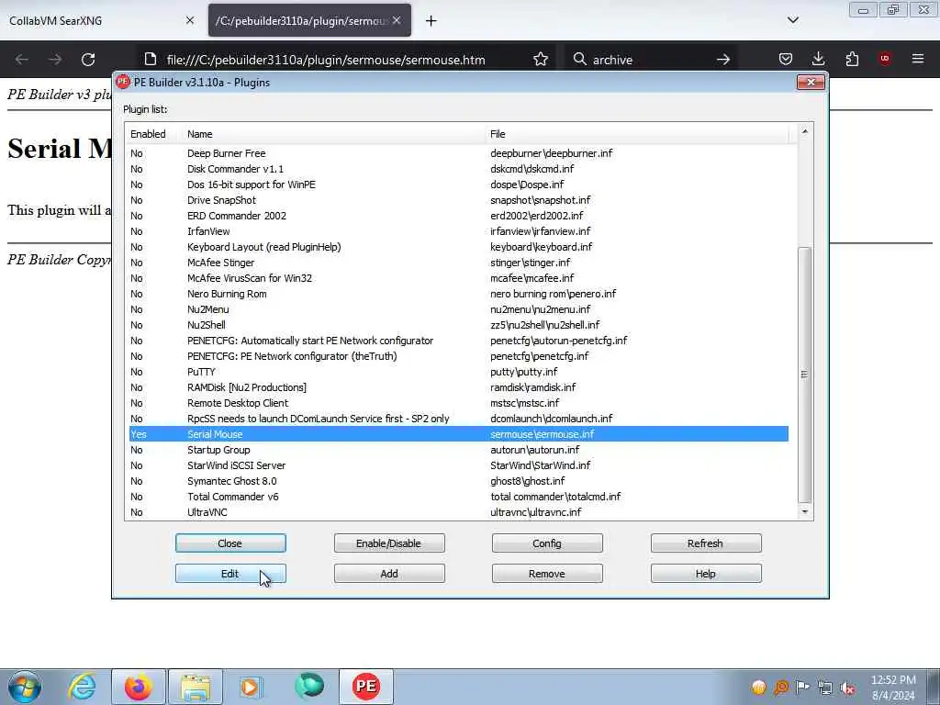Screen dimensions: 940x705
Task: Select the Symantec Ghost 8.0 row
Action: pos(459,481)
